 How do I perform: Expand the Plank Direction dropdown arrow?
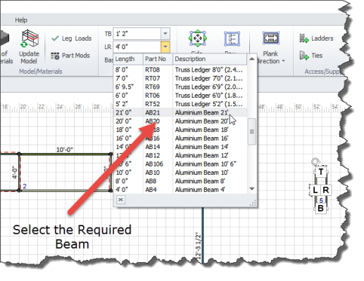284,61
